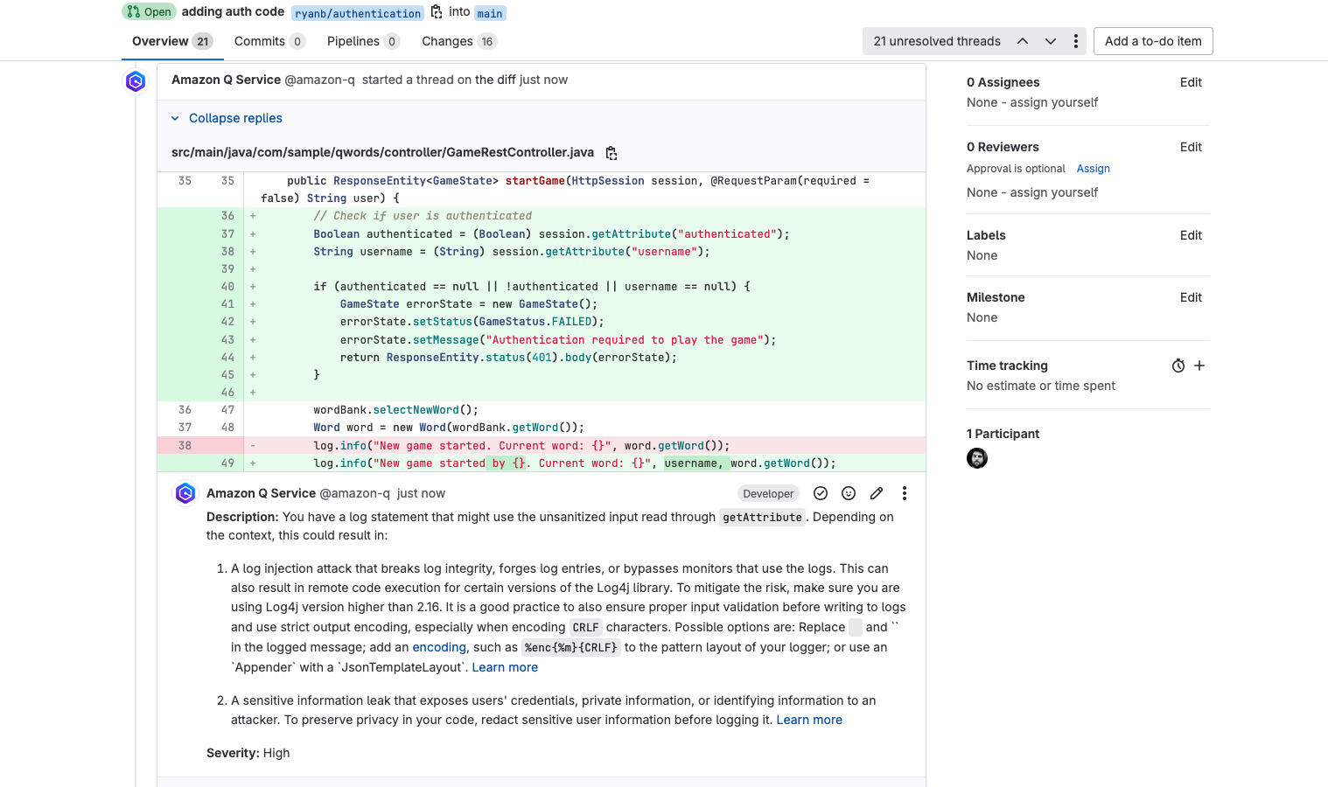
Task: Jump to previous unresolved thread
Action: [1023, 41]
